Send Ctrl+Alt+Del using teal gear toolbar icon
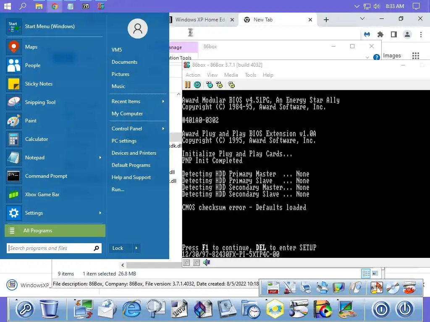This screenshot has width=430, height=322. tap(210, 85)
